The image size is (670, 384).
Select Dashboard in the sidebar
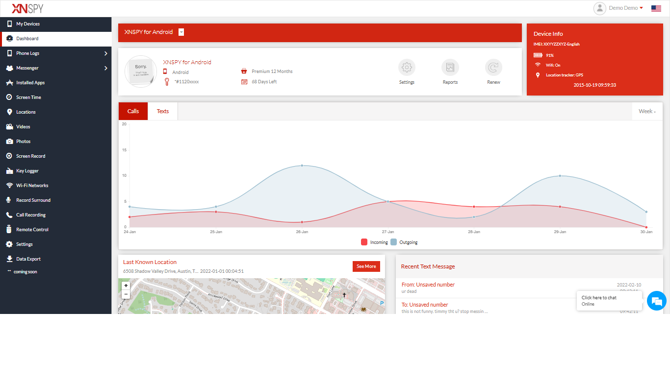(56, 39)
